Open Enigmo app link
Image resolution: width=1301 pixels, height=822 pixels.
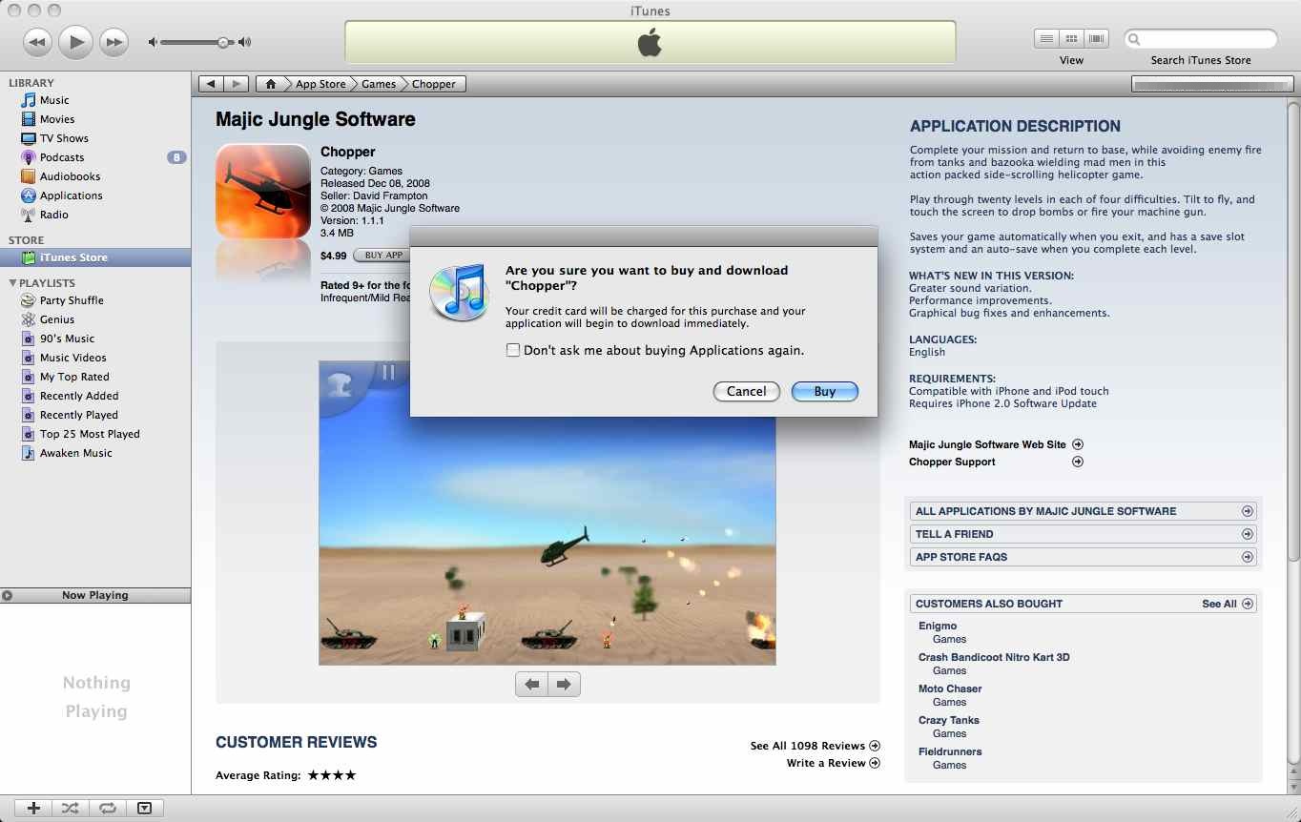click(938, 626)
